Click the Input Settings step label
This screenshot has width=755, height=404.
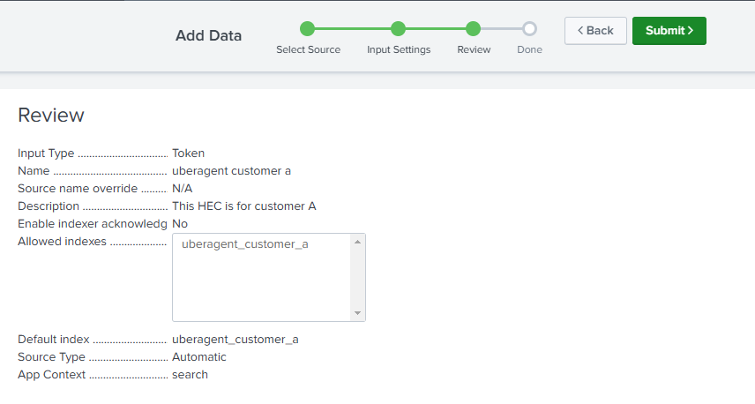coord(399,50)
